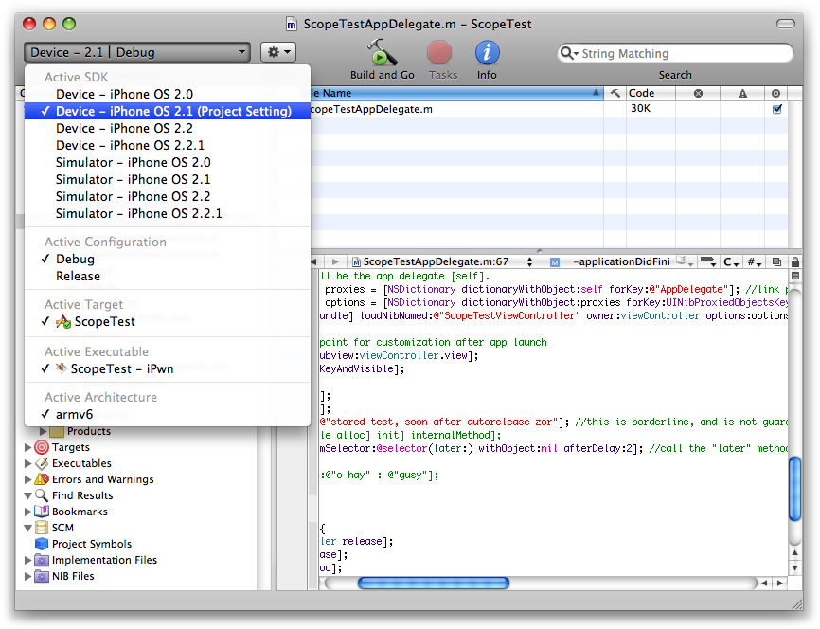Collapse the Find Results group
The height and width of the screenshot is (629, 820).
[x=27, y=495]
